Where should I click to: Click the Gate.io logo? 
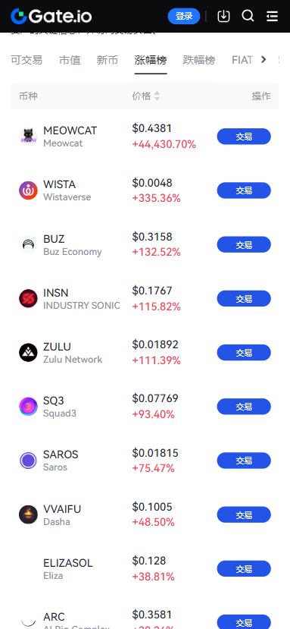[51, 16]
